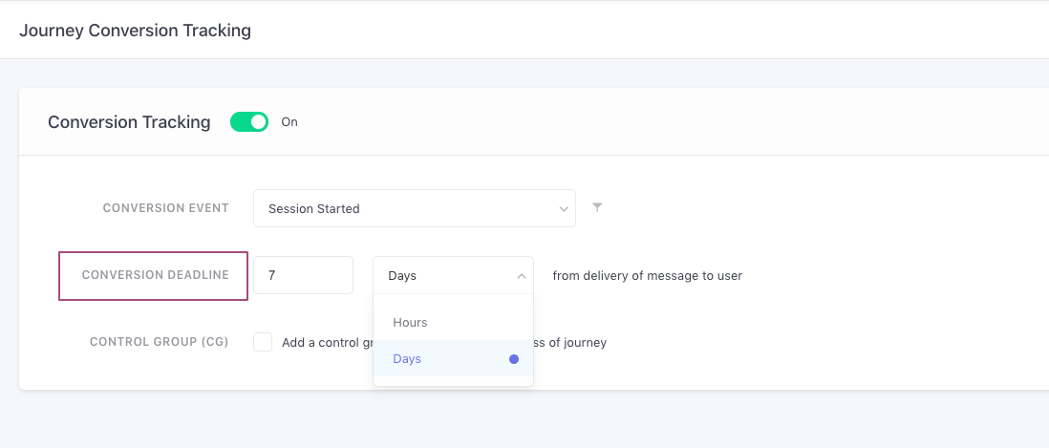This screenshot has height=448, width=1049.
Task: Choose the Days option in the list
Action: [x=408, y=359]
